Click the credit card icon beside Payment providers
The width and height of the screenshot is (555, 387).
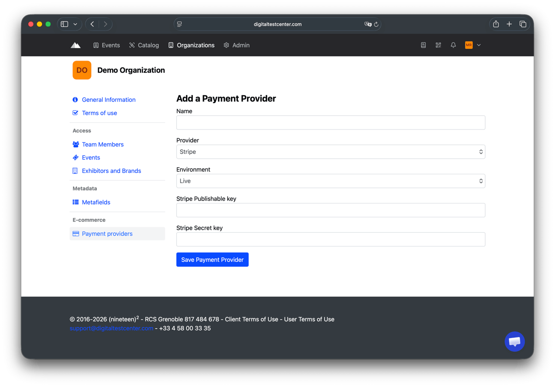click(76, 233)
